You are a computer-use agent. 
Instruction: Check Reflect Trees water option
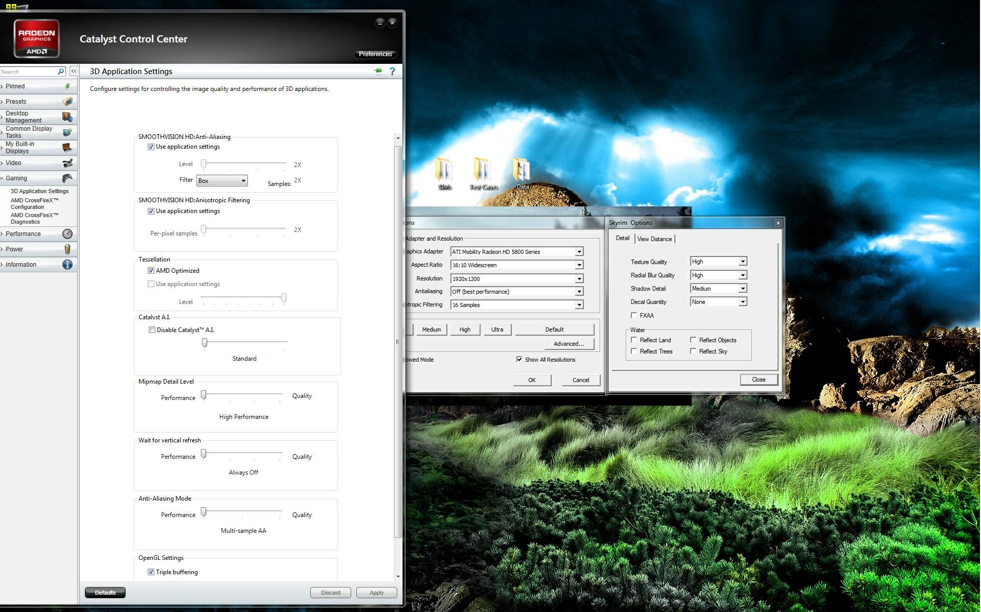(x=634, y=351)
